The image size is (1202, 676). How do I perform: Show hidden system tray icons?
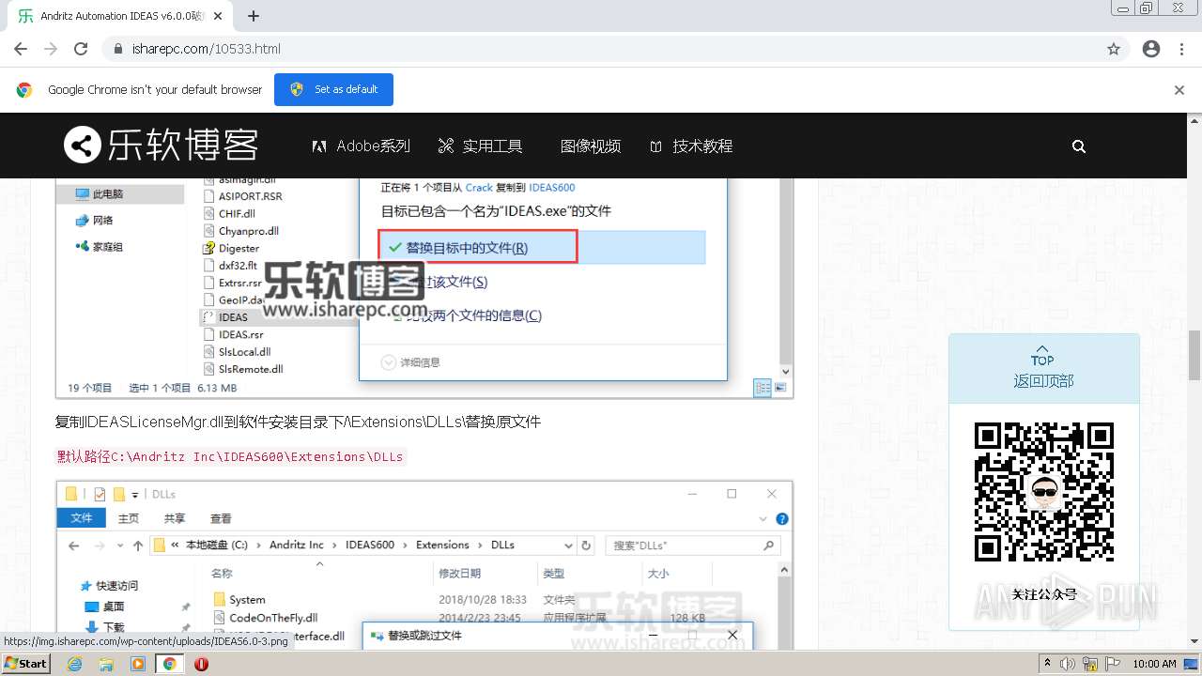(1047, 664)
